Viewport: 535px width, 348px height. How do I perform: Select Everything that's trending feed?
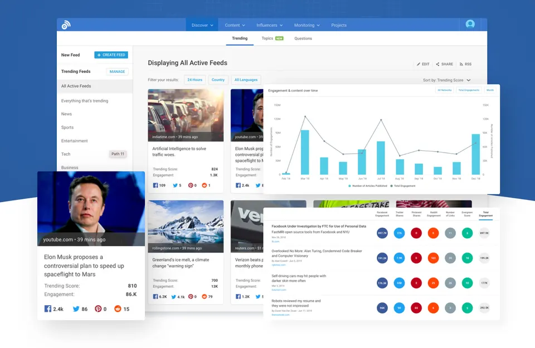pyautogui.click(x=85, y=101)
